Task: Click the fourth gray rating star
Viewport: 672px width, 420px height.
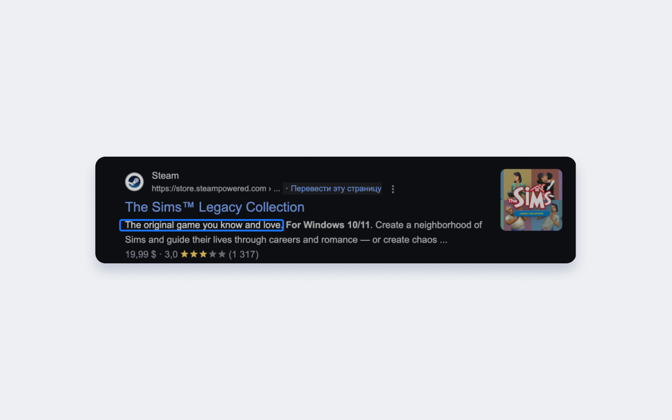Action: pos(213,254)
